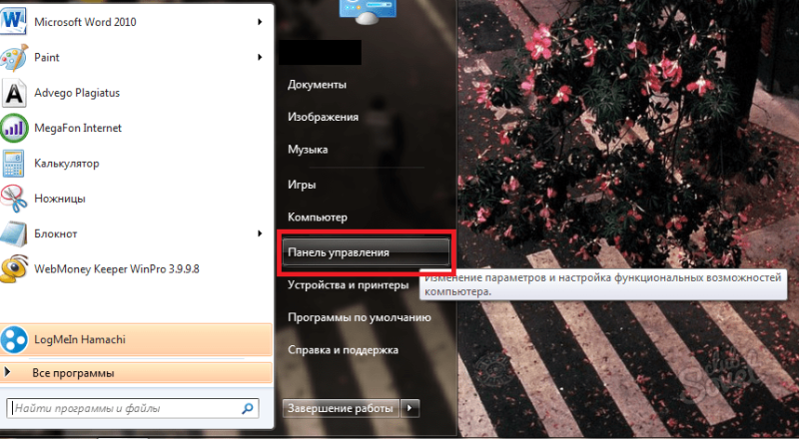Launch Paint via its palette icon

click(14, 58)
